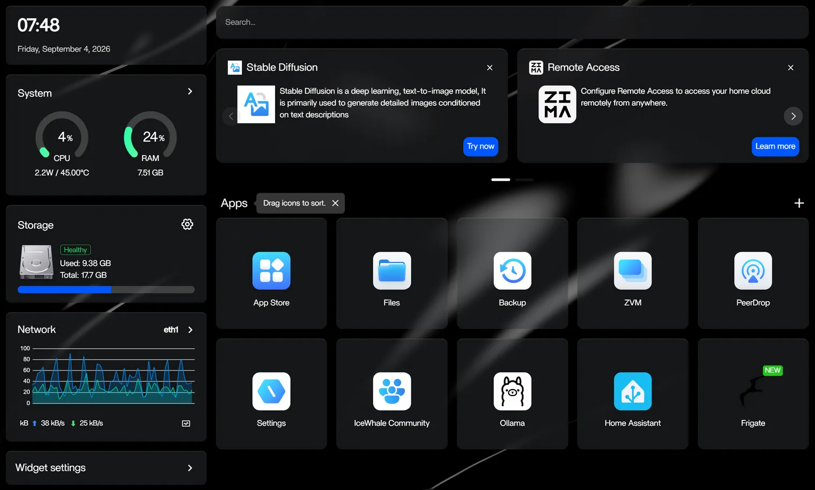Viewport: 815px width, 490px height.
Task: Click Learn more about Remote Access
Action: pos(775,147)
